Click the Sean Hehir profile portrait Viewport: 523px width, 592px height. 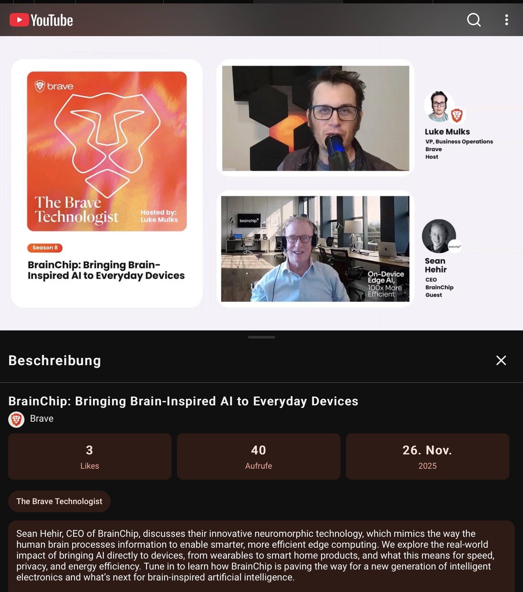(439, 236)
